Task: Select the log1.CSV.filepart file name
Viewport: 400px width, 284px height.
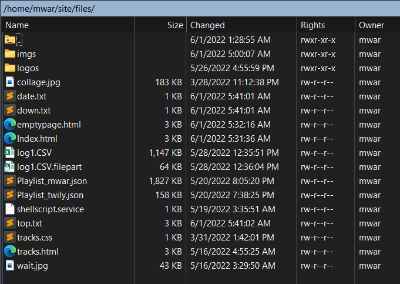Action: pos(49,166)
